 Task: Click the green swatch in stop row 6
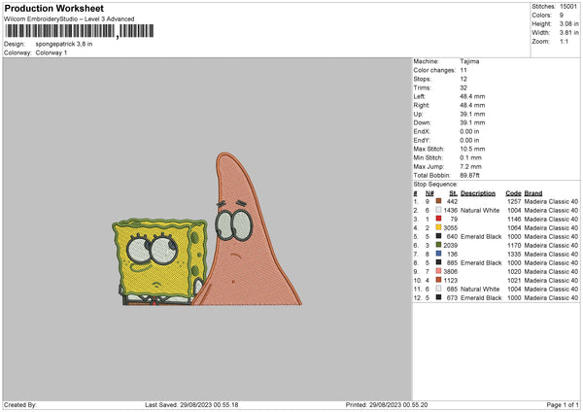[439, 245]
